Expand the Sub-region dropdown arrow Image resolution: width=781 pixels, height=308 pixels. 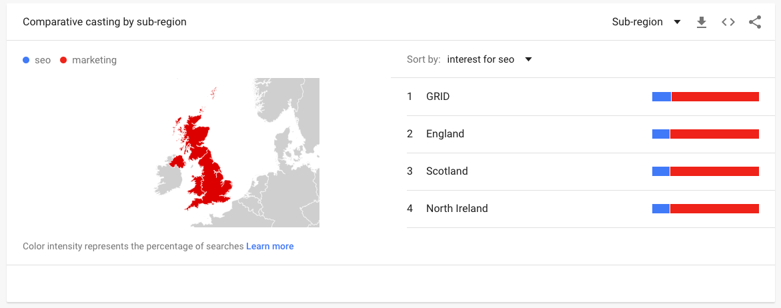(677, 23)
